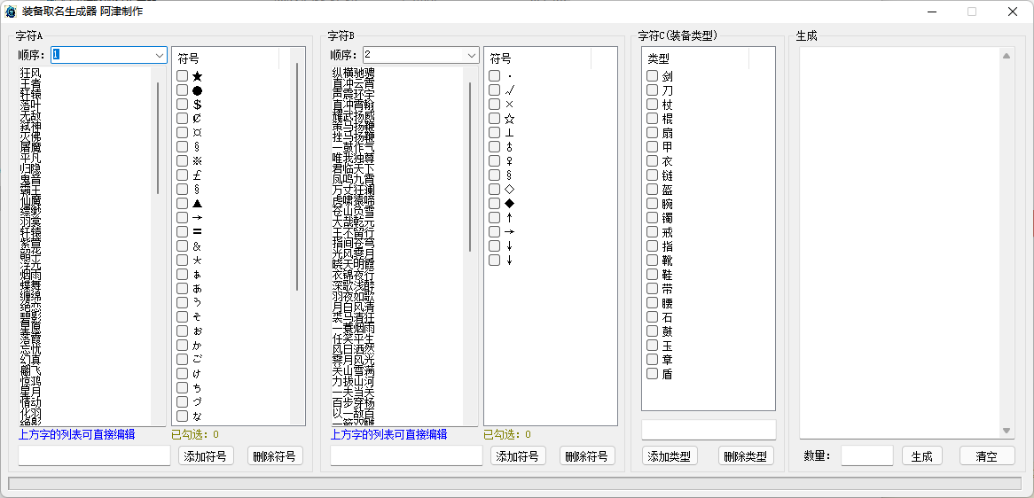Click the 符号 column header in 字符A
This screenshot has height=498, width=1034.
225,58
